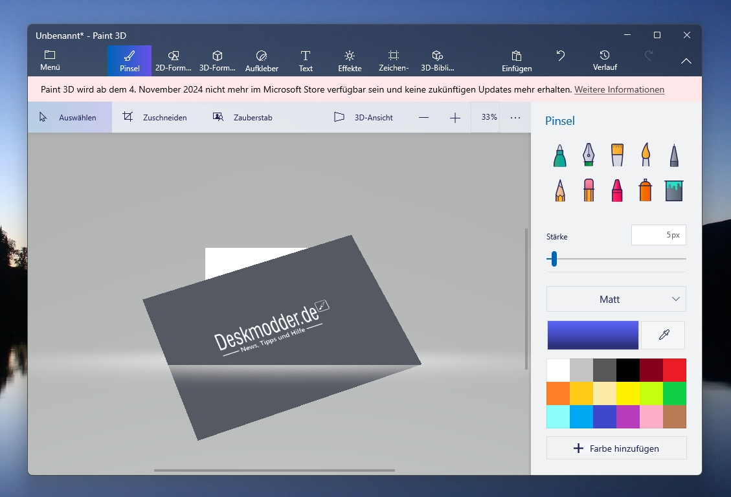
Task: Pick the bright red color swatch
Action: point(675,370)
